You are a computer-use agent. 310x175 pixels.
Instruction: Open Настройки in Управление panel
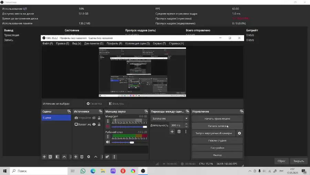tap(217, 148)
